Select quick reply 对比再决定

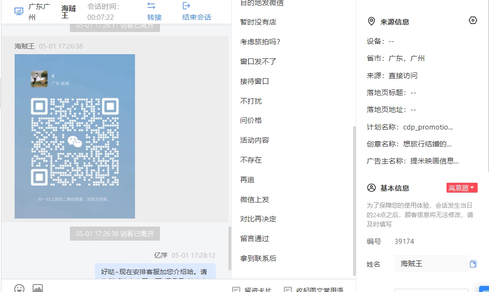pos(258,219)
